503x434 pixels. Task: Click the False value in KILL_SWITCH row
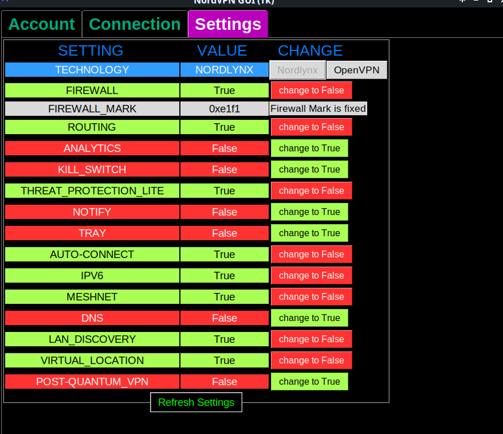tap(224, 170)
